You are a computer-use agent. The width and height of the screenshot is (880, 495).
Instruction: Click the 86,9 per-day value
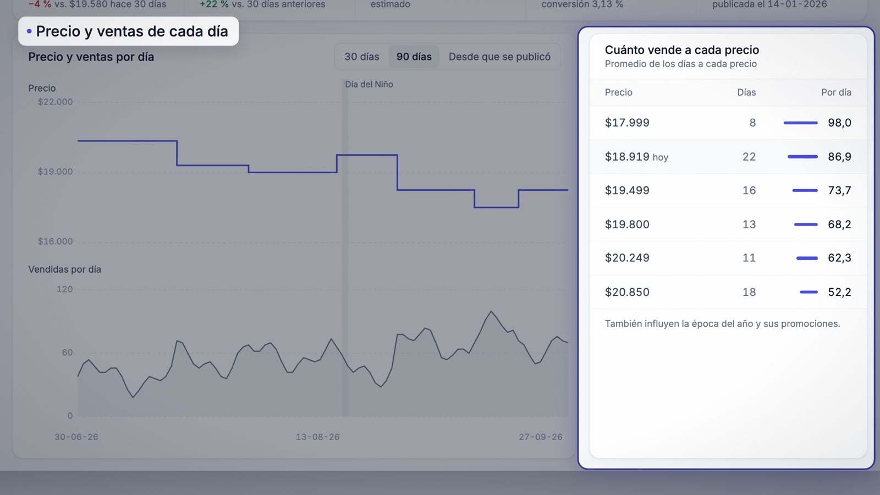[839, 157]
